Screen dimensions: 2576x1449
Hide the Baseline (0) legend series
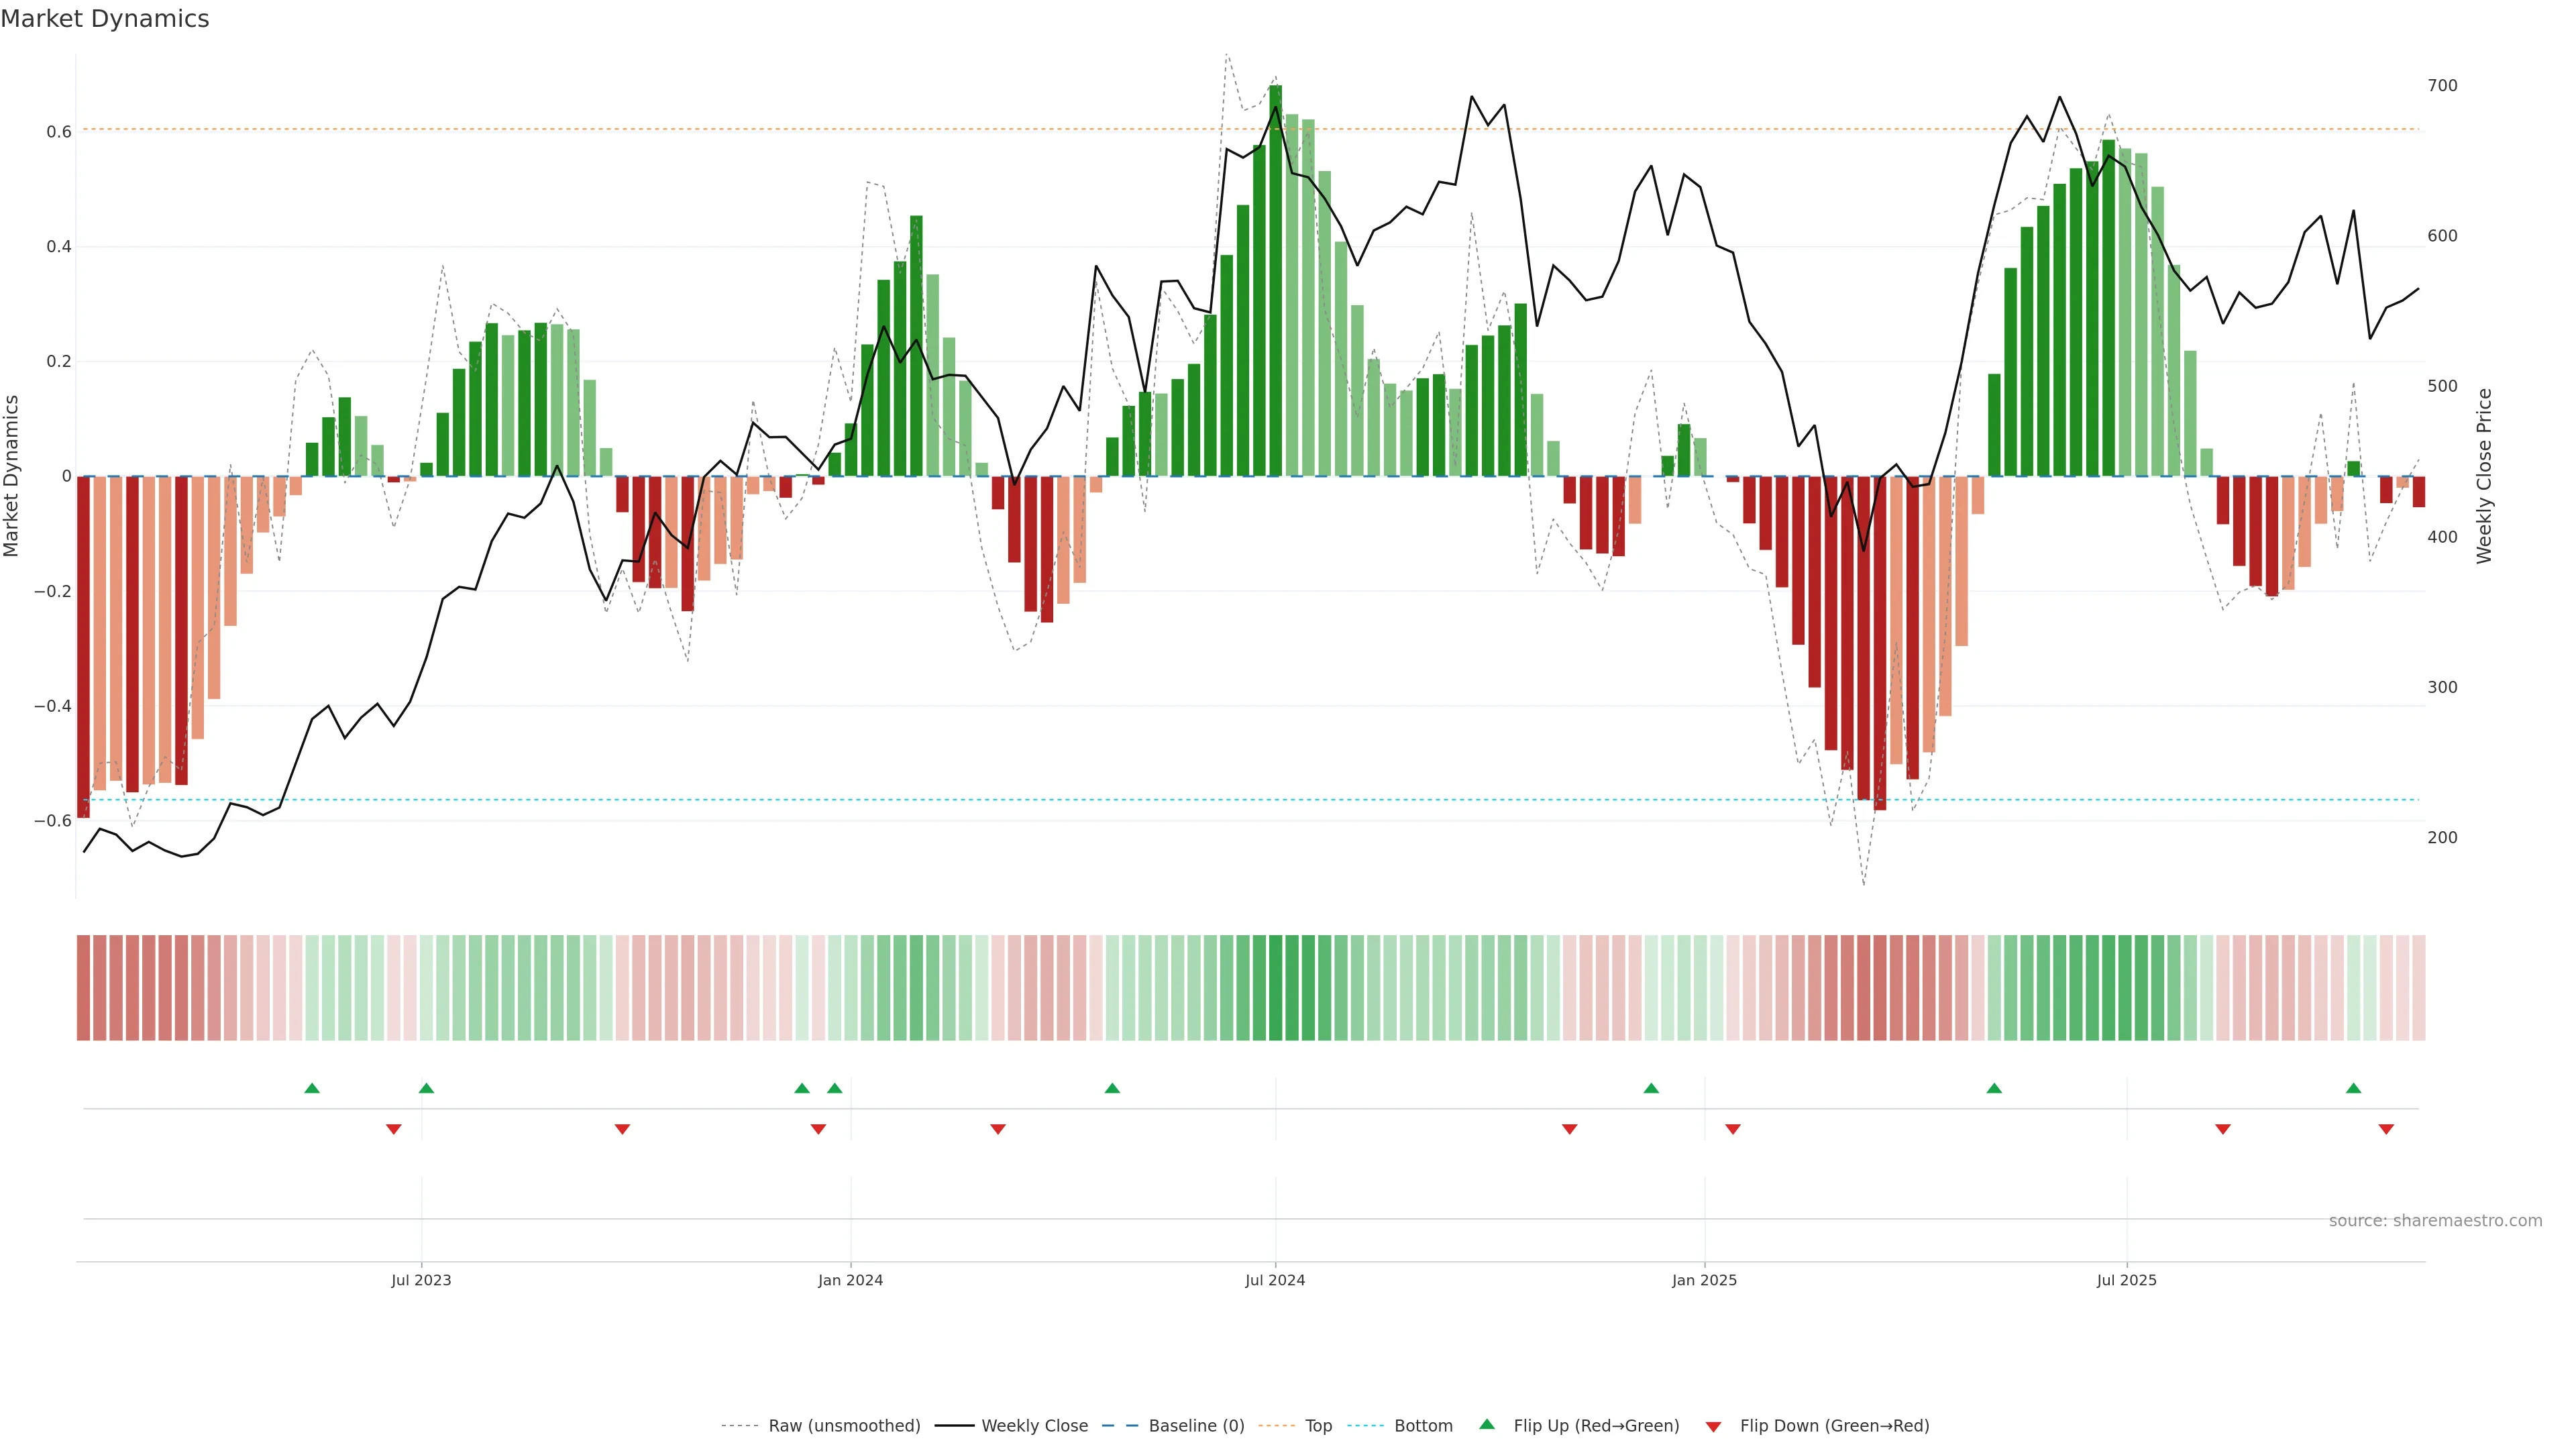coord(1196,1426)
